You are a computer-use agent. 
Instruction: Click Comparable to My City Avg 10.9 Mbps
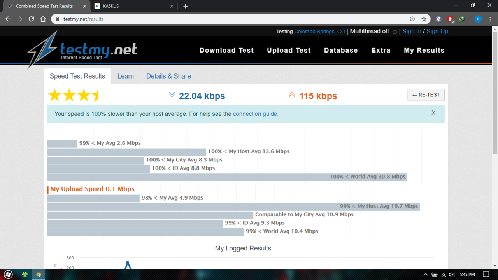(x=304, y=214)
